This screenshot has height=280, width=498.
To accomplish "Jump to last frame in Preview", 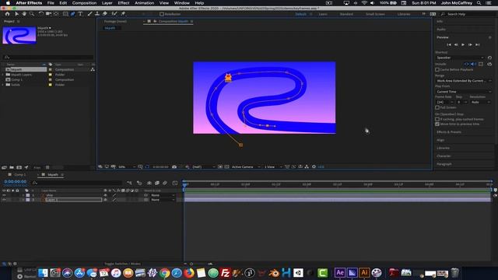I will click(x=477, y=45).
